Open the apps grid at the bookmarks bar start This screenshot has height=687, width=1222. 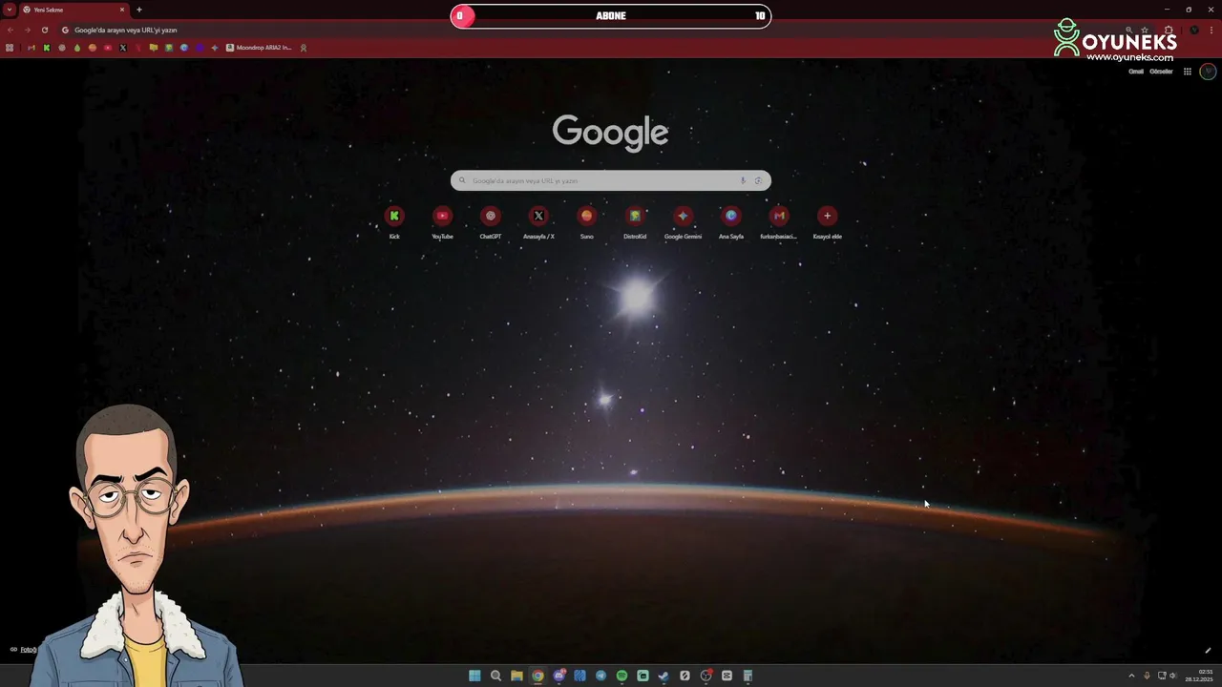click(10, 48)
